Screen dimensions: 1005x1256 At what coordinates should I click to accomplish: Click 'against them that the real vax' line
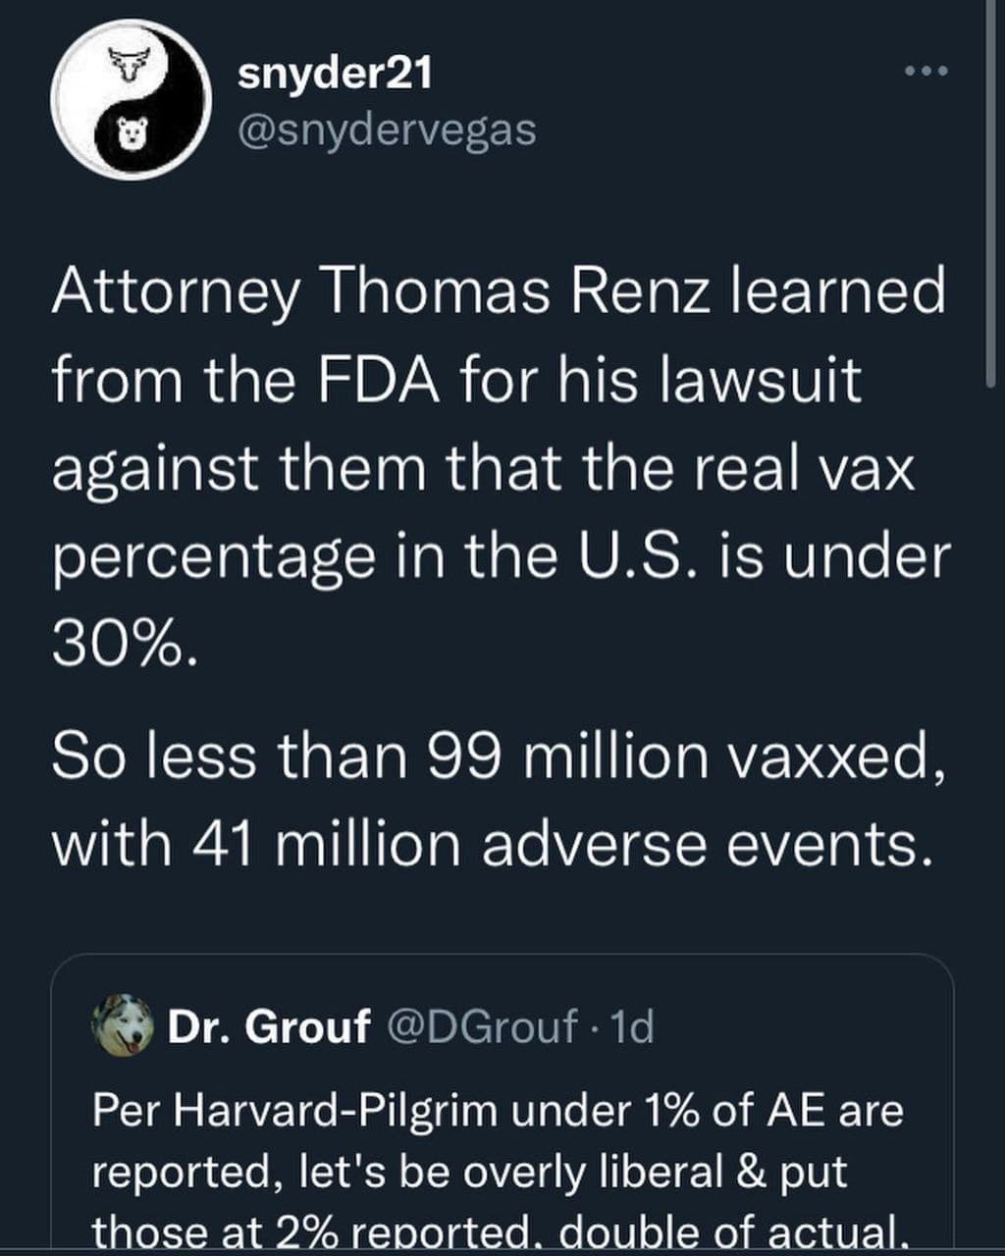(482, 468)
